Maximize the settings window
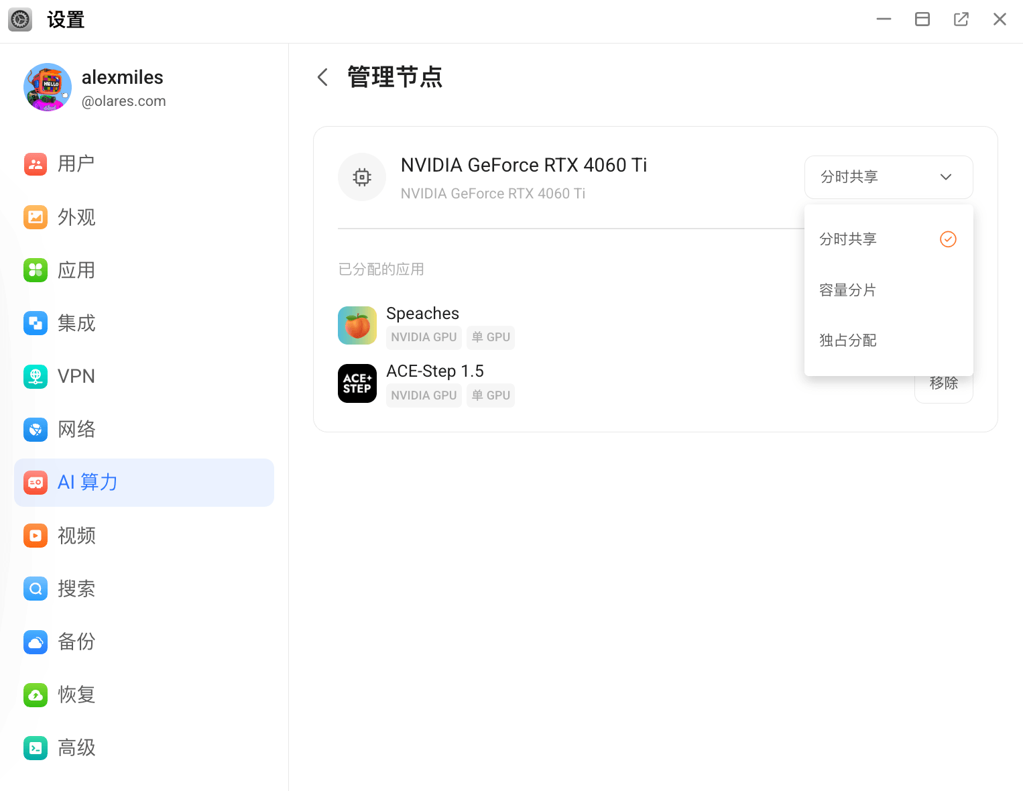Image resolution: width=1023 pixels, height=791 pixels. (922, 19)
